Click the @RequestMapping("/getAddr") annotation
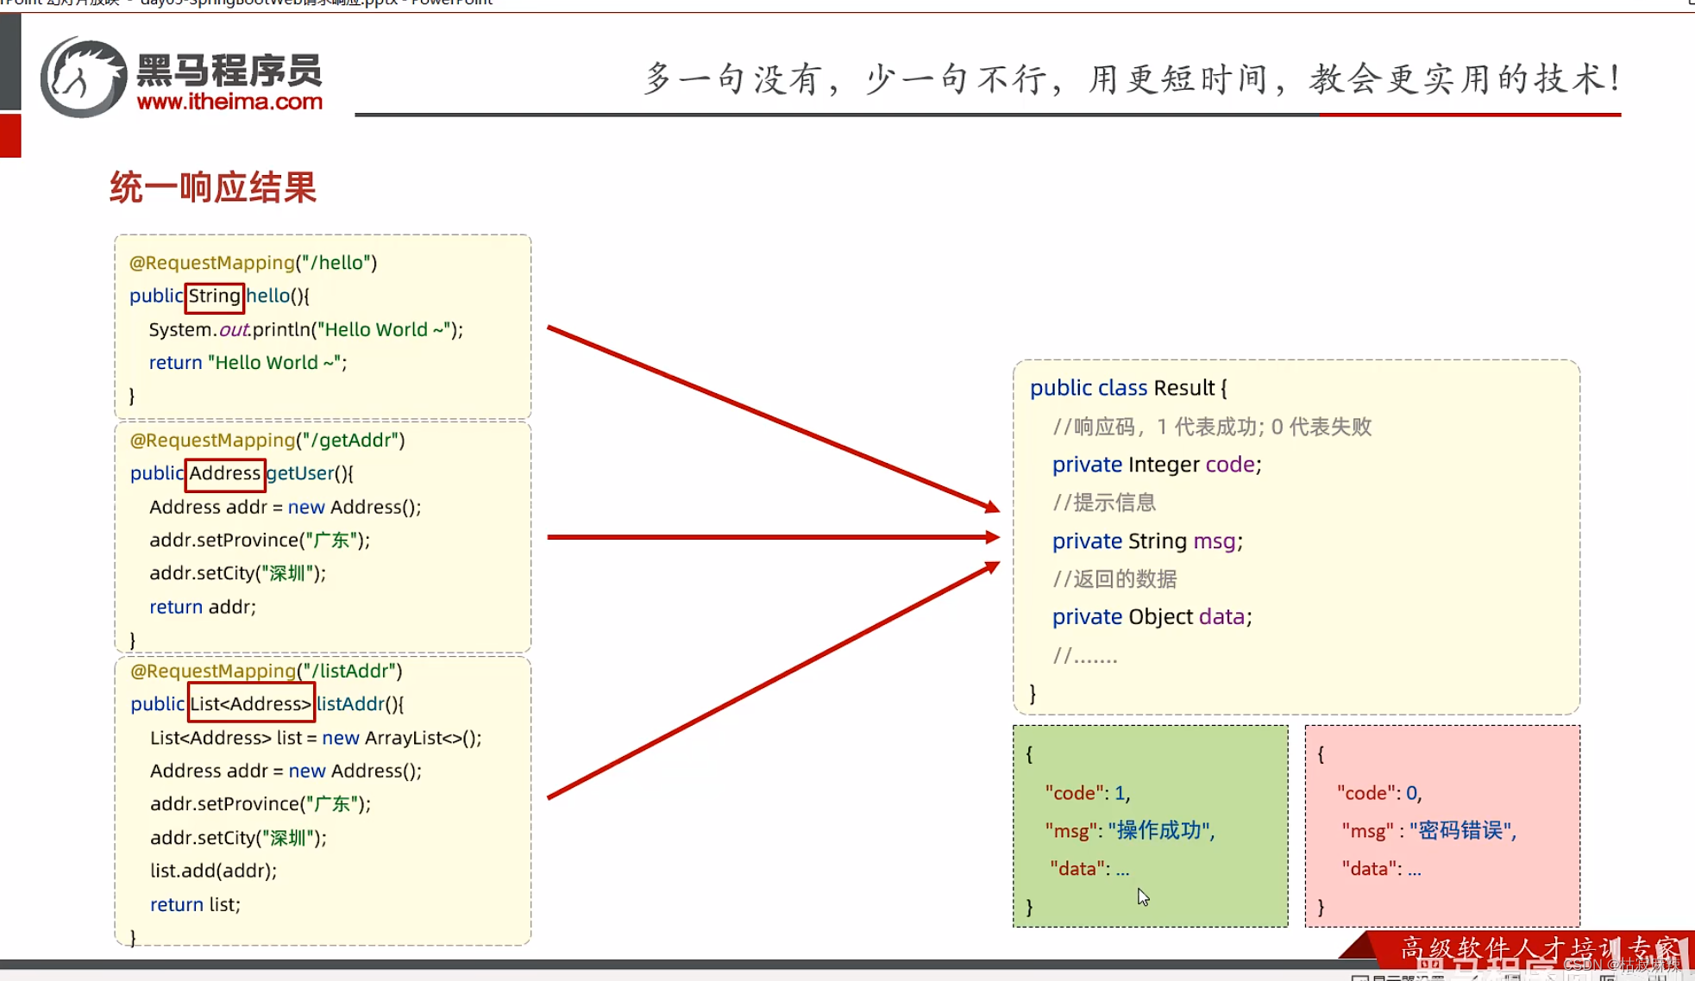 (267, 441)
